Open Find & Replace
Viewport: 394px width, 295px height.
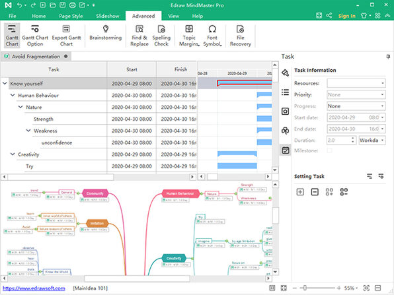[139, 36]
